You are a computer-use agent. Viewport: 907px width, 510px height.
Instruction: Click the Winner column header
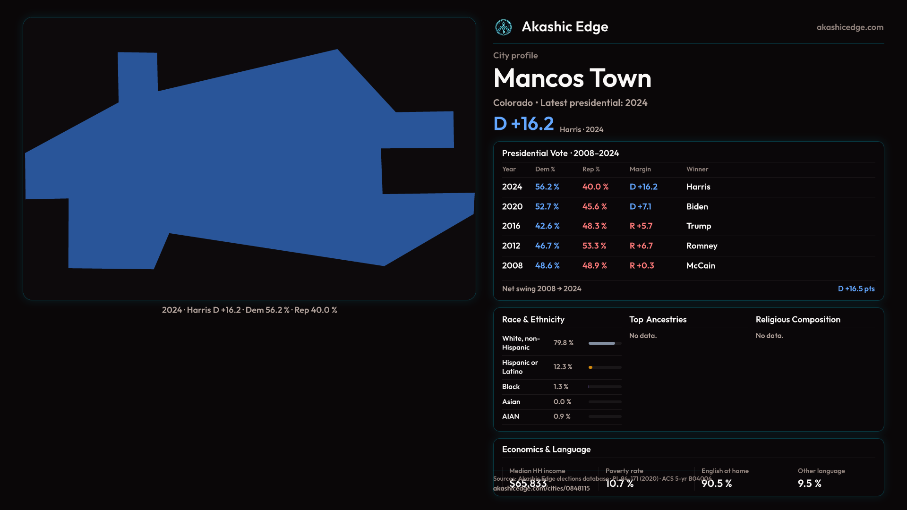(x=697, y=169)
